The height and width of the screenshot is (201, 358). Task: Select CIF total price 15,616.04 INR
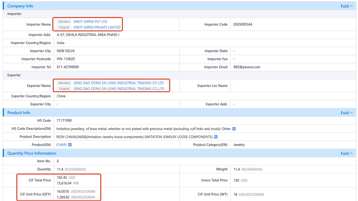pyautogui.click(x=68, y=183)
